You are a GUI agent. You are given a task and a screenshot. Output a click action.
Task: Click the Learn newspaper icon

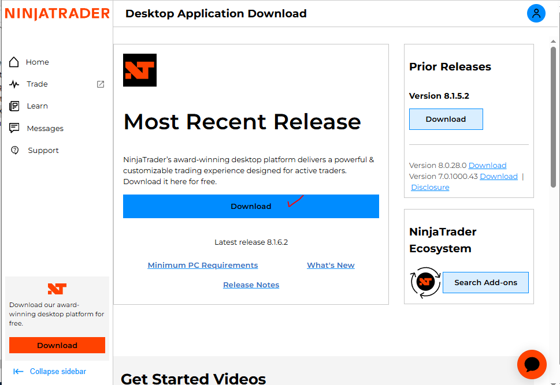tap(14, 106)
